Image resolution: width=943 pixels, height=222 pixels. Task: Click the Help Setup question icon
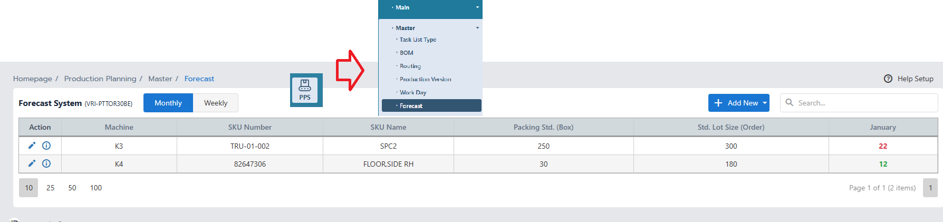[x=888, y=79]
